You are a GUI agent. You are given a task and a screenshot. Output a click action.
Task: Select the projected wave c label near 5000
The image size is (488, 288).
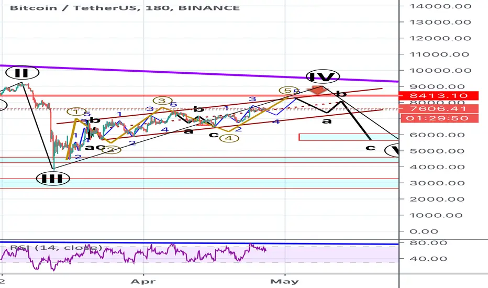tap(370, 147)
